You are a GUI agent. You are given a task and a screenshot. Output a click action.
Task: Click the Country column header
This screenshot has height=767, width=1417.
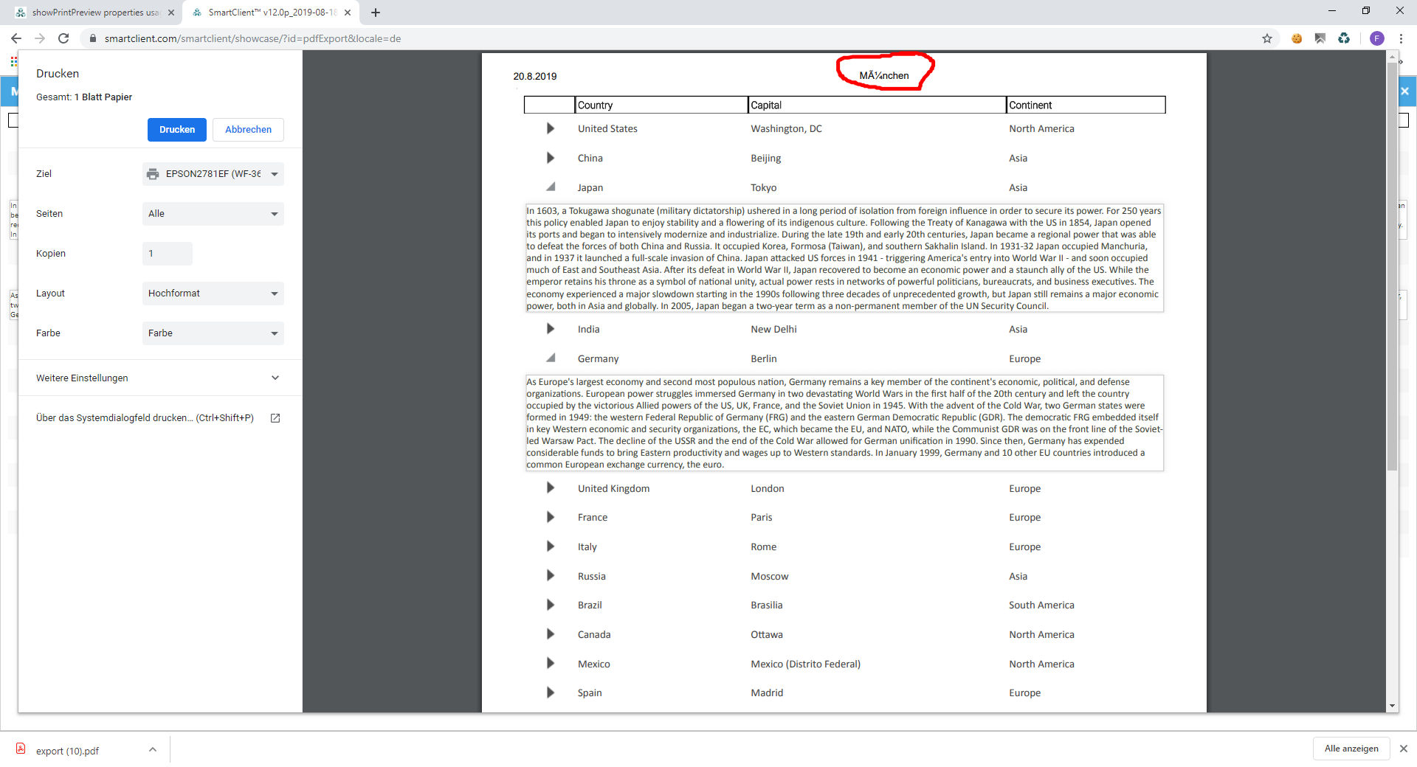661,105
